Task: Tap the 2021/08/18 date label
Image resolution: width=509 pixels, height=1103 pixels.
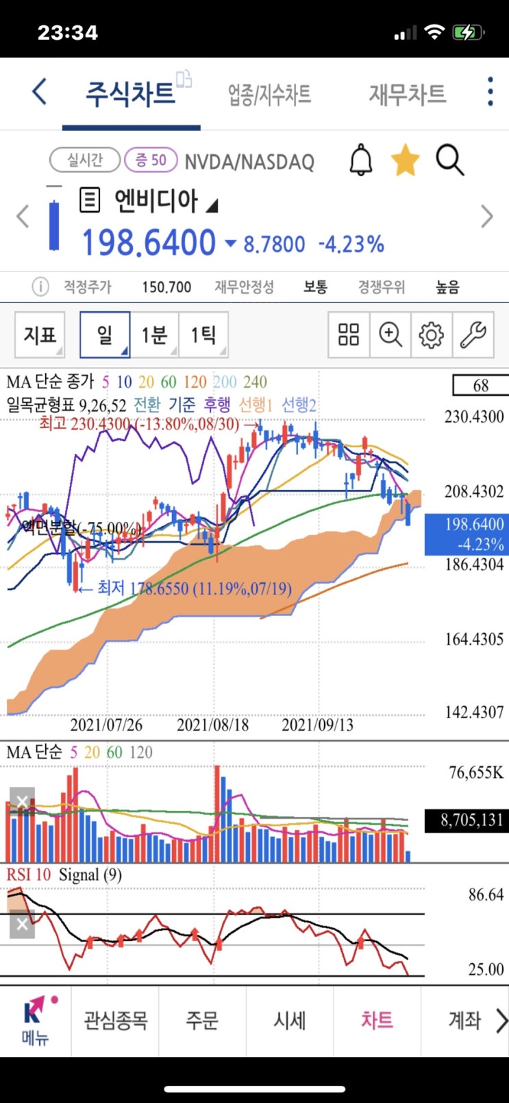Action: (x=212, y=724)
